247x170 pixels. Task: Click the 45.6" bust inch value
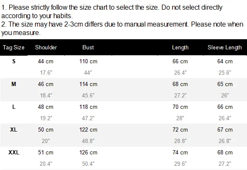click(88, 95)
